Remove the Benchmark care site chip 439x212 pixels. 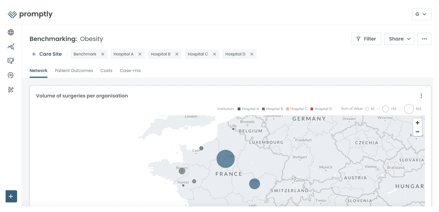pos(103,54)
